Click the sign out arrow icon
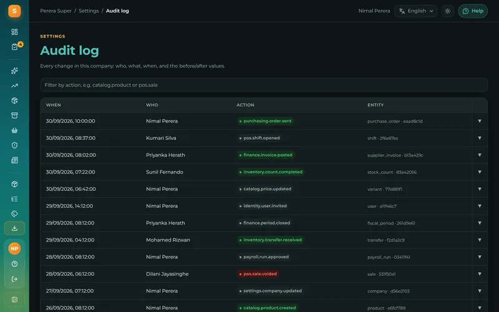Screen dimensions: 499x312 pyautogui.click(x=14, y=279)
